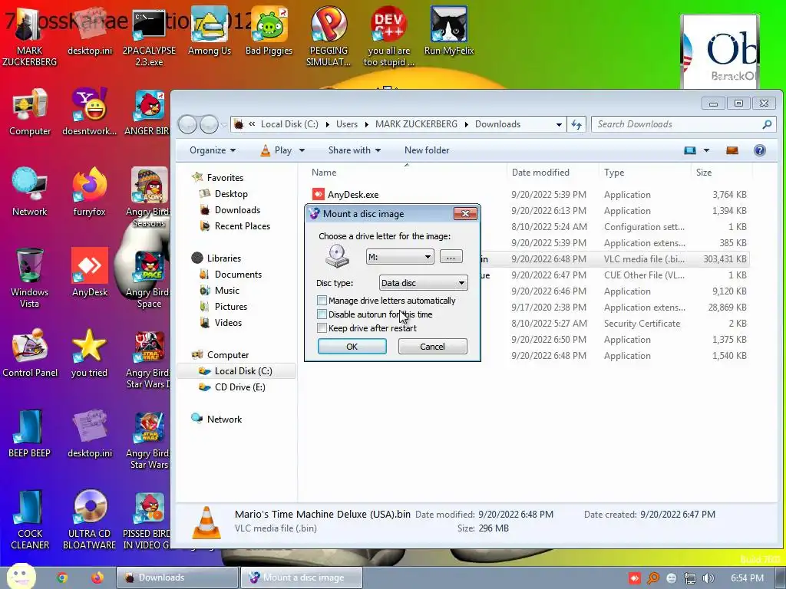Open the Yahoo 'doesntwork...' shortcut

89,112
